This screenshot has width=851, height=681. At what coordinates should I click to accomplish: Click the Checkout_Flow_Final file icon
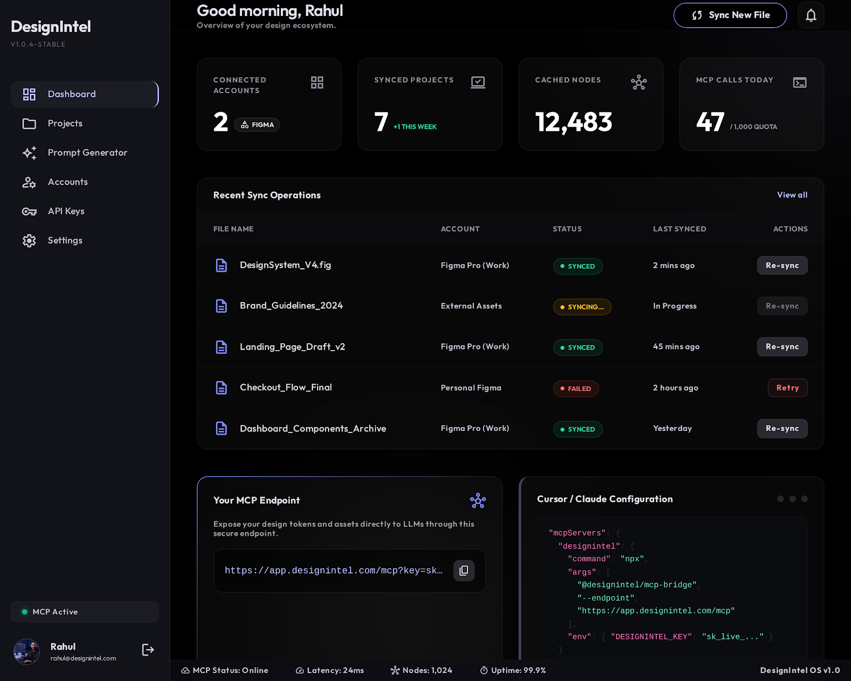pos(221,388)
